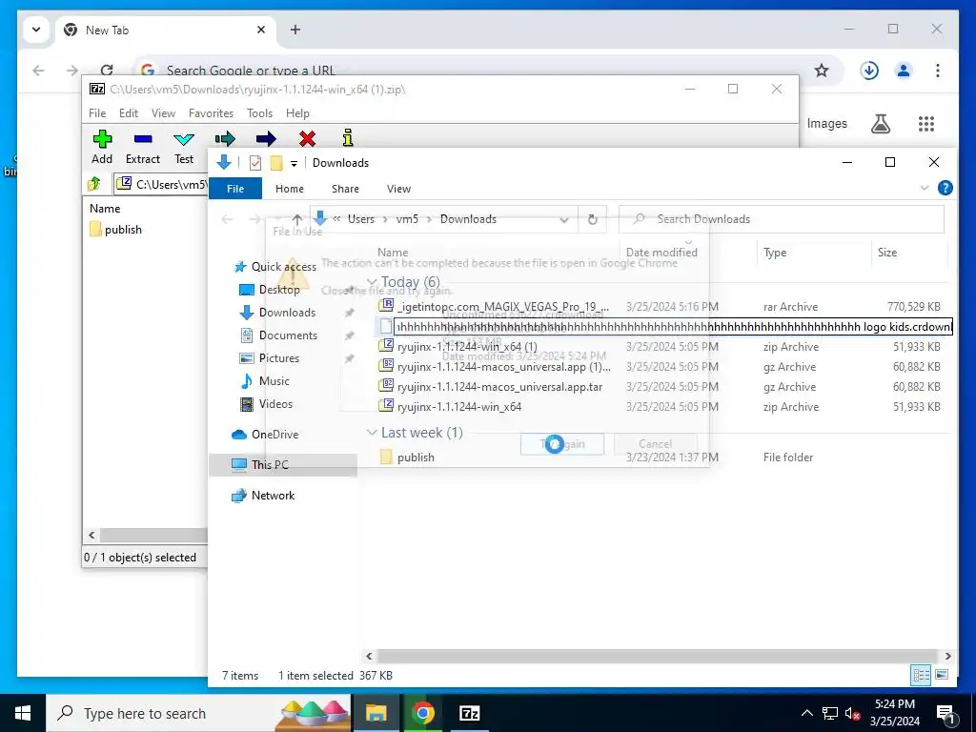Click Explorer horizontal scrollbar right arrow
976x732 pixels.
point(947,656)
